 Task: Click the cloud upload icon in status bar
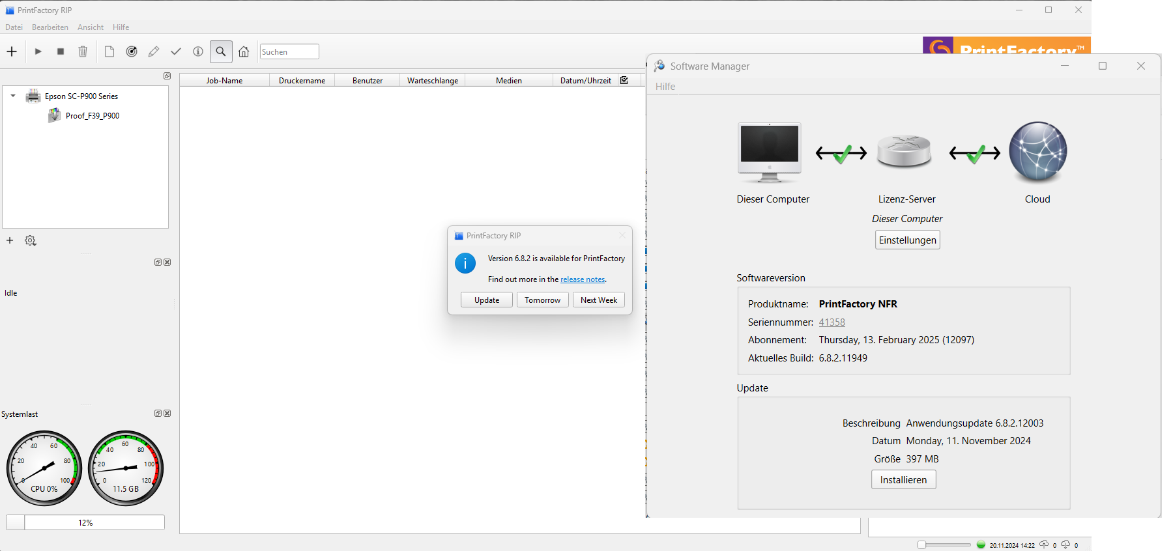coord(1044,544)
